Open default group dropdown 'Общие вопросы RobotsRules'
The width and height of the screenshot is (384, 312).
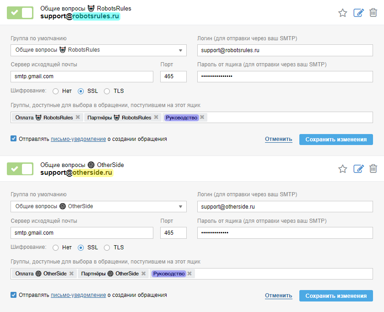pos(98,50)
